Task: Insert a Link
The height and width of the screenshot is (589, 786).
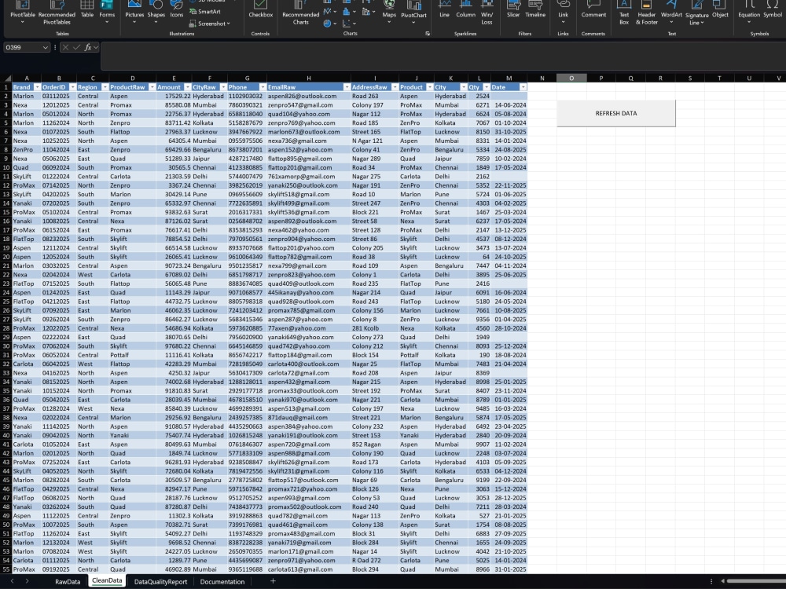Action: [564, 11]
